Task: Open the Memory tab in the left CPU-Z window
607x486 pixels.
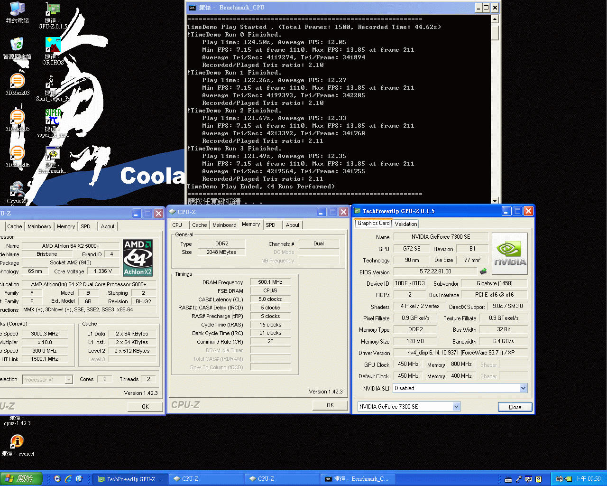Action: click(x=66, y=226)
